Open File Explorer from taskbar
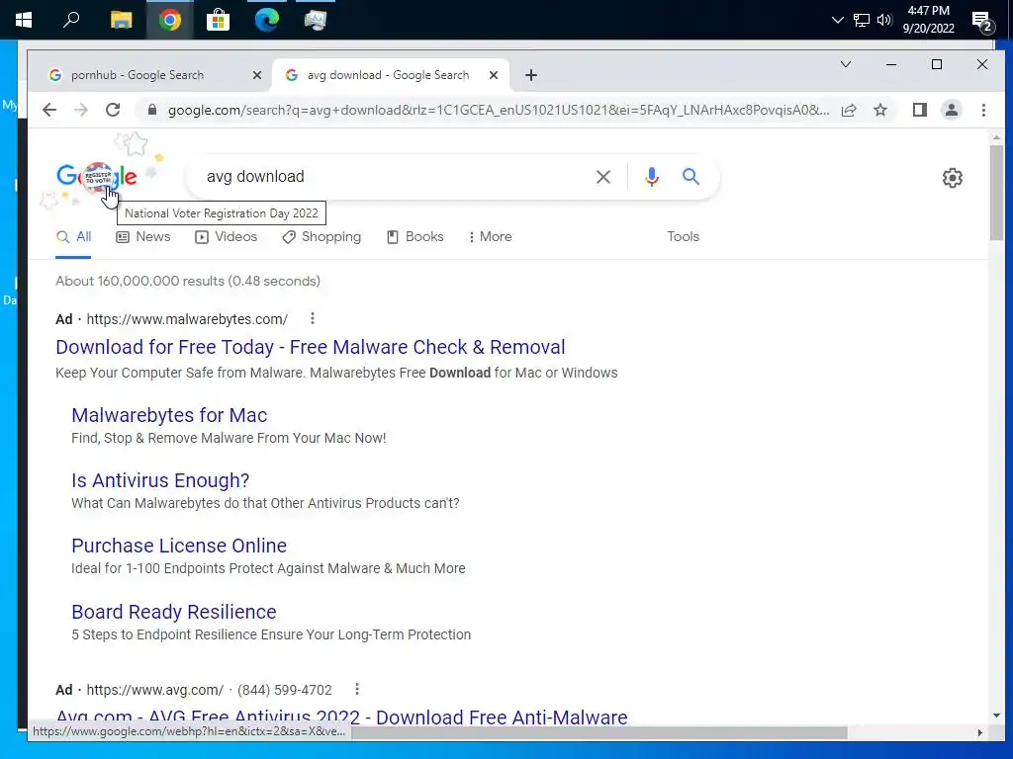Screen dimensions: 1013x759 [121, 20]
